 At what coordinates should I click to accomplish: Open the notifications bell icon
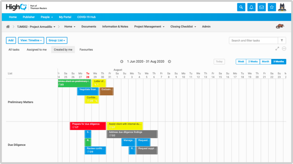coord(251,7)
